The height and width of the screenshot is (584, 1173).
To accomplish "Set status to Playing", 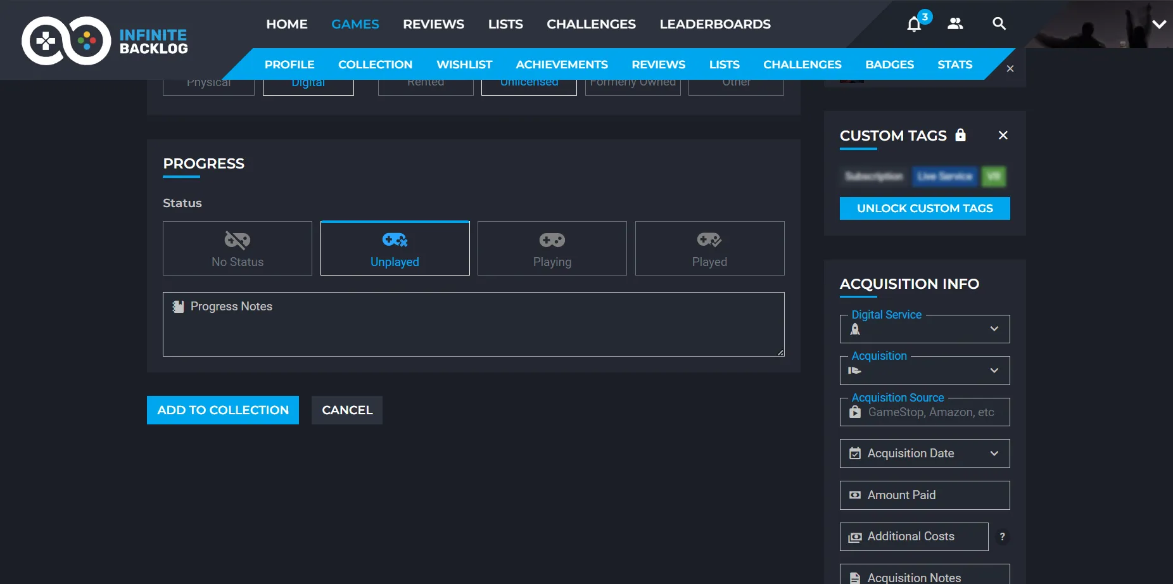I will click(x=552, y=248).
